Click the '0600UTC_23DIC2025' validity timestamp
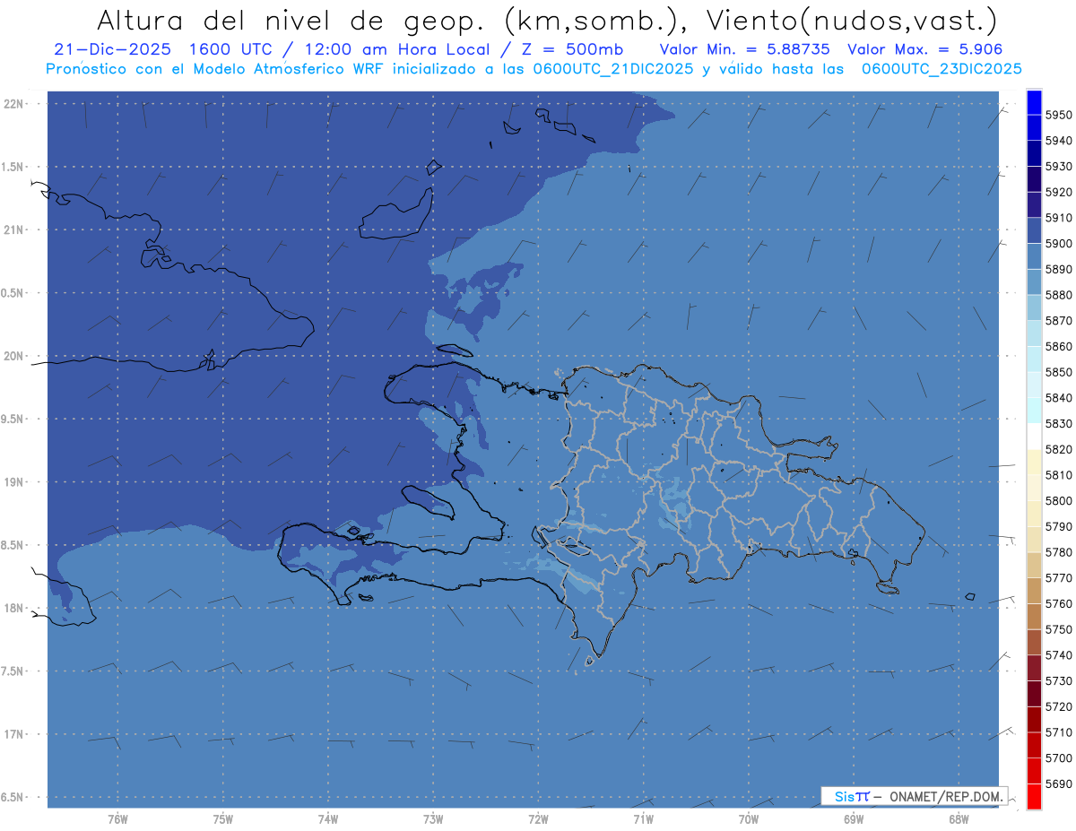Screen dimensions: 1076x831 point(941,69)
